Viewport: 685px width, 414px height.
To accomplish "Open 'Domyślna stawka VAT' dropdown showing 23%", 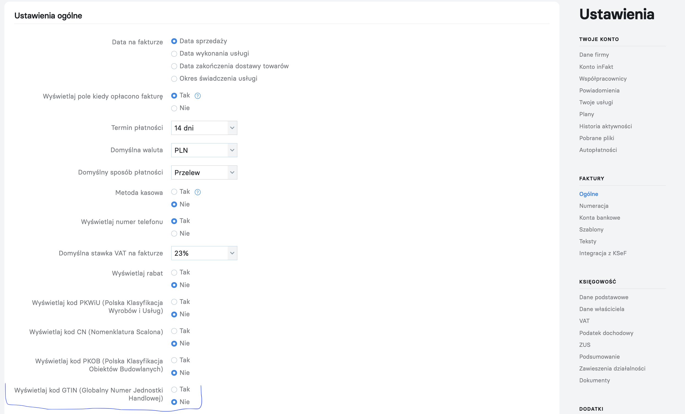I will click(204, 253).
